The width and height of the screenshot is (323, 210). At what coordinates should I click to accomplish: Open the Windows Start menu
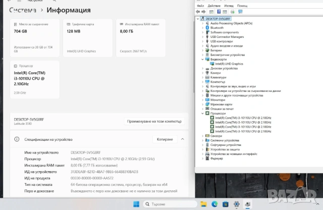point(136,204)
